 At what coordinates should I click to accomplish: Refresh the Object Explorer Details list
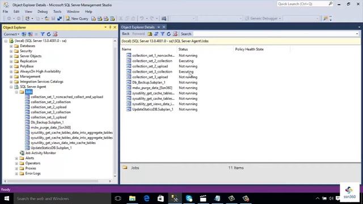click(169, 34)
